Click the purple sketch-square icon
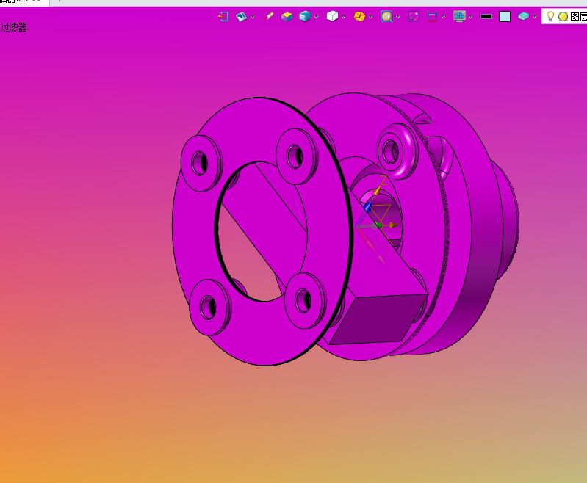The image size is (587, 483). coord(414,16)
